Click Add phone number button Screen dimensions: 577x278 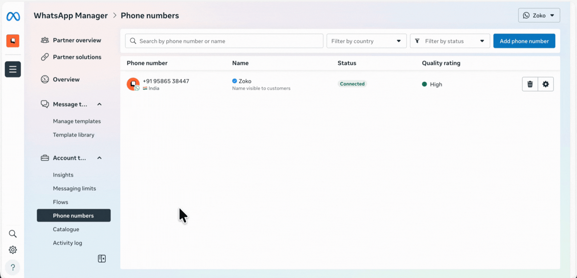(524, 41)
